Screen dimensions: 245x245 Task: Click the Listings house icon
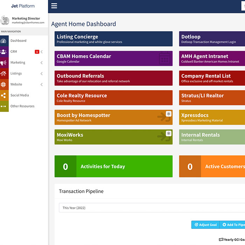[4, 73]
